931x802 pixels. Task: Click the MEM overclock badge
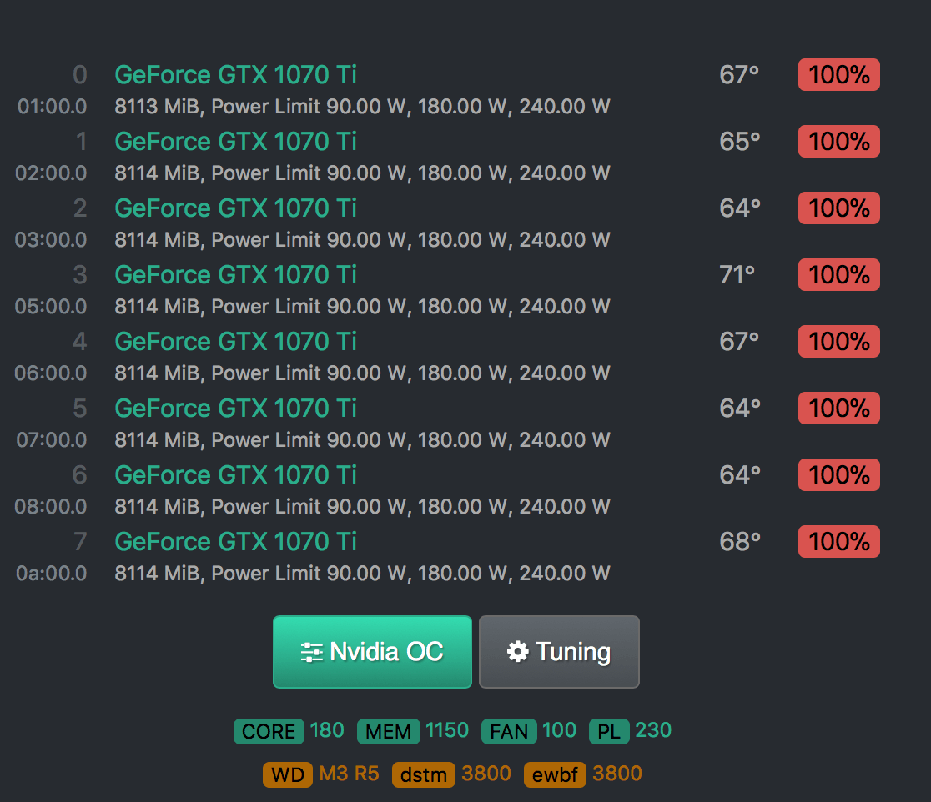pos(388,732)
